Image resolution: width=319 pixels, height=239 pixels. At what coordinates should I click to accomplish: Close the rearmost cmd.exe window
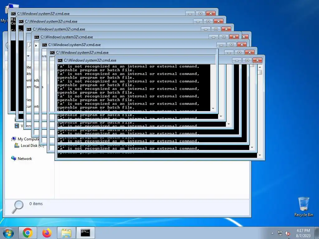211,14
